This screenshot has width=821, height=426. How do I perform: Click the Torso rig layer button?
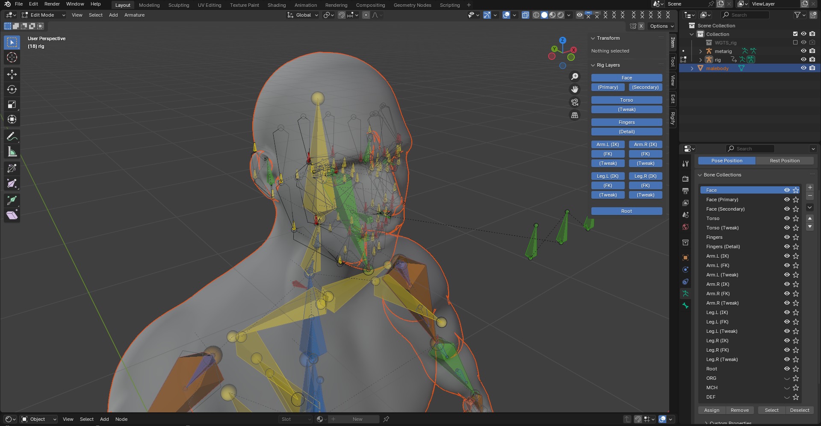click(x=626, y=100)
